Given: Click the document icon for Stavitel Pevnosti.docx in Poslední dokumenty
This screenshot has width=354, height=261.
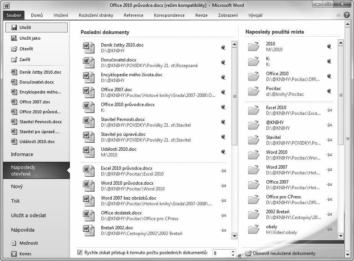Looking at the screenshot, I should [88, 122].
